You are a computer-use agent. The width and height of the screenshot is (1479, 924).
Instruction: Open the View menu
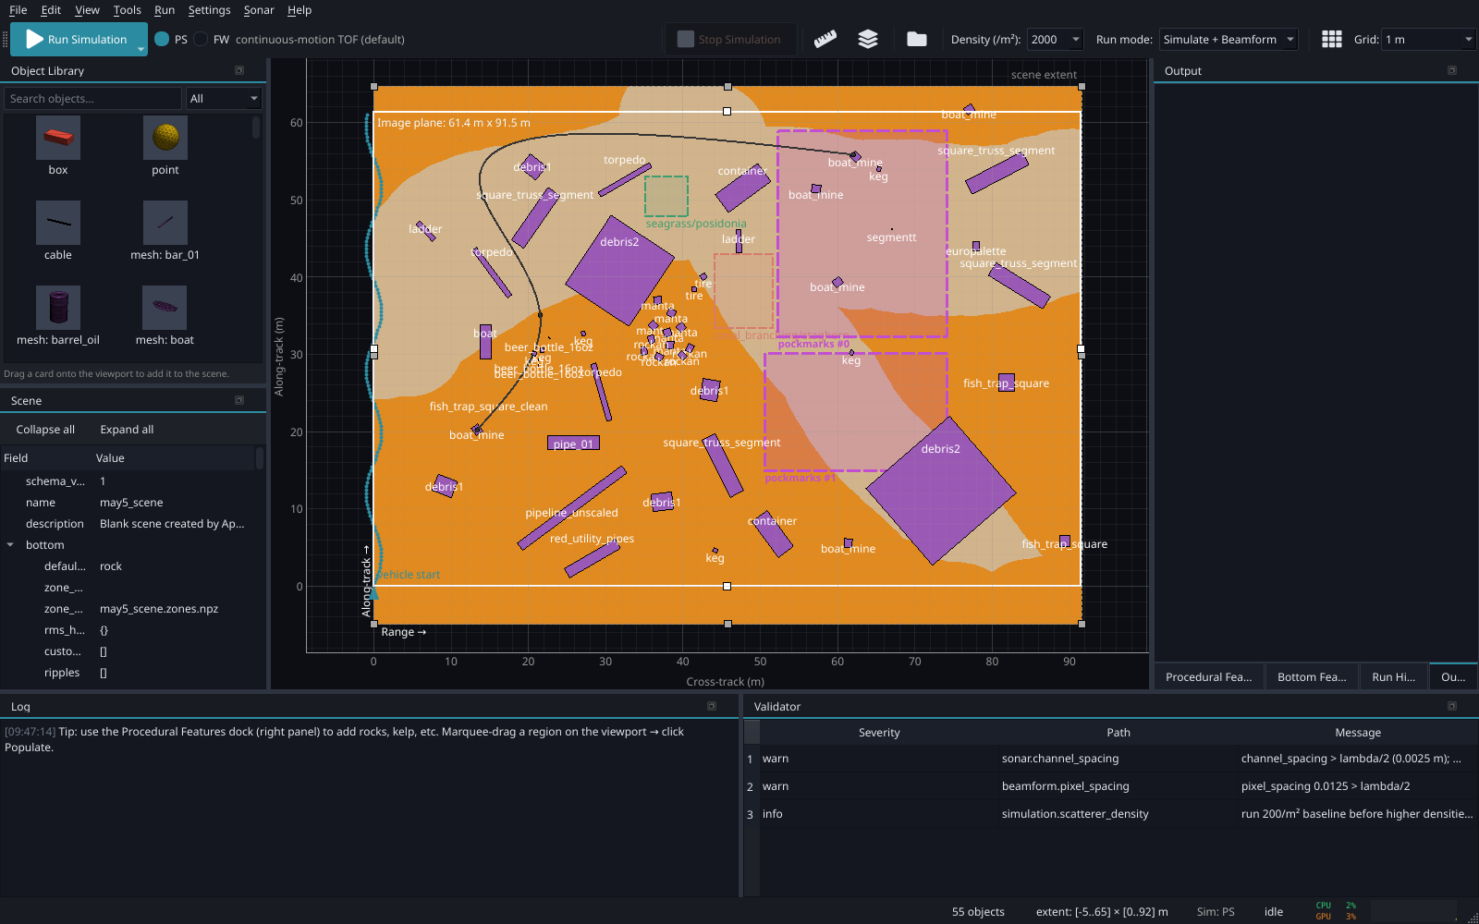tap(87, 10)
